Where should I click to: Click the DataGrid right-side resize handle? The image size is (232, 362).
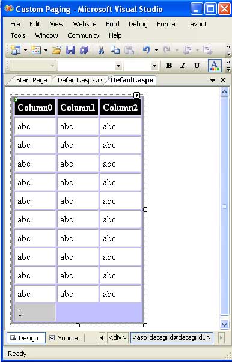point(145,210)
